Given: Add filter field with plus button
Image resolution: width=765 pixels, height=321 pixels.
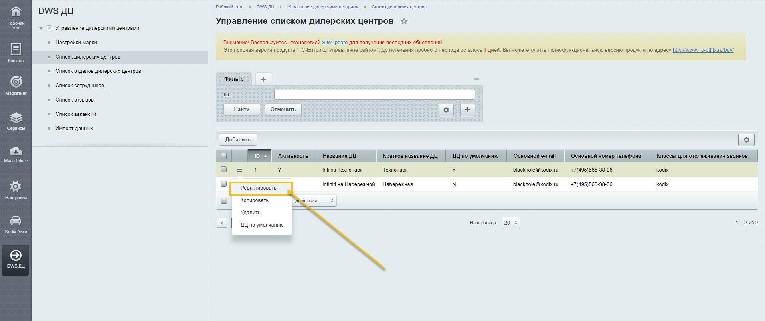Looking at the screenshot, I should pos(468,110).
